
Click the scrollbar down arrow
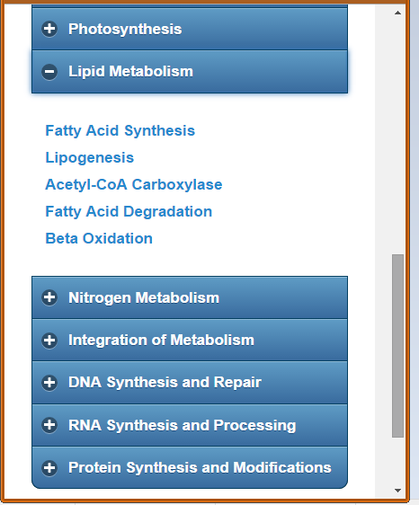[x=397, y=491]
